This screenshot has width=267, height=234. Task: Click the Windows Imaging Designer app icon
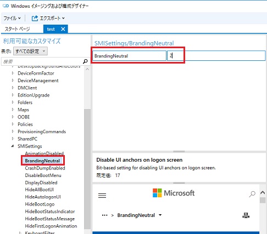[5, 6]
